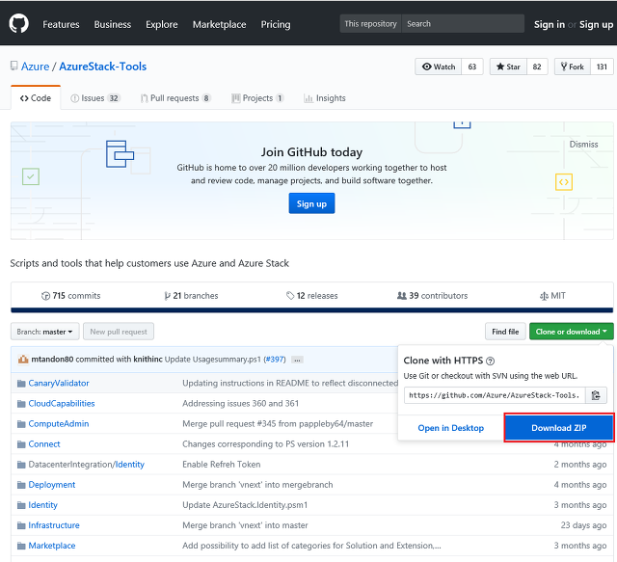Open the Issues tab
Screen dimensions: 617x562
click(x=95, y=98)
